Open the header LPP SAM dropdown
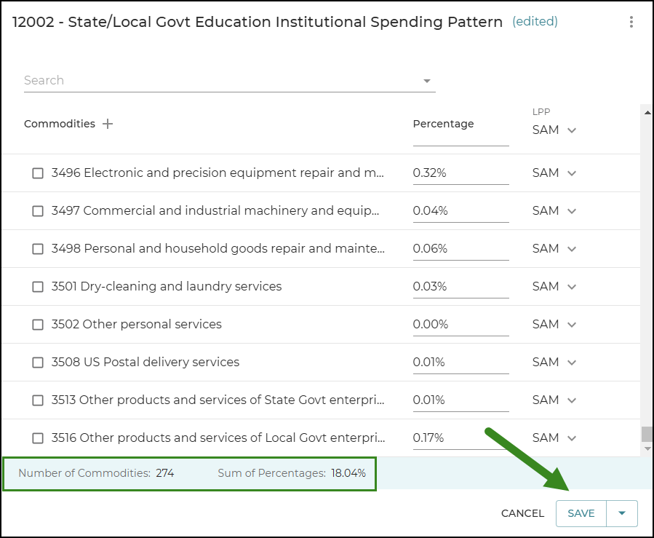The image size is (654, 538). (x=554, y=130)
